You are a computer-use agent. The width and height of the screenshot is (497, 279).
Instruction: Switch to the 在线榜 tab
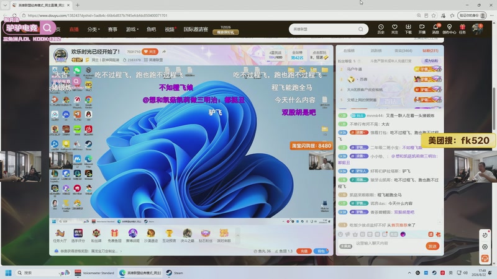click(x=349, y=51)
